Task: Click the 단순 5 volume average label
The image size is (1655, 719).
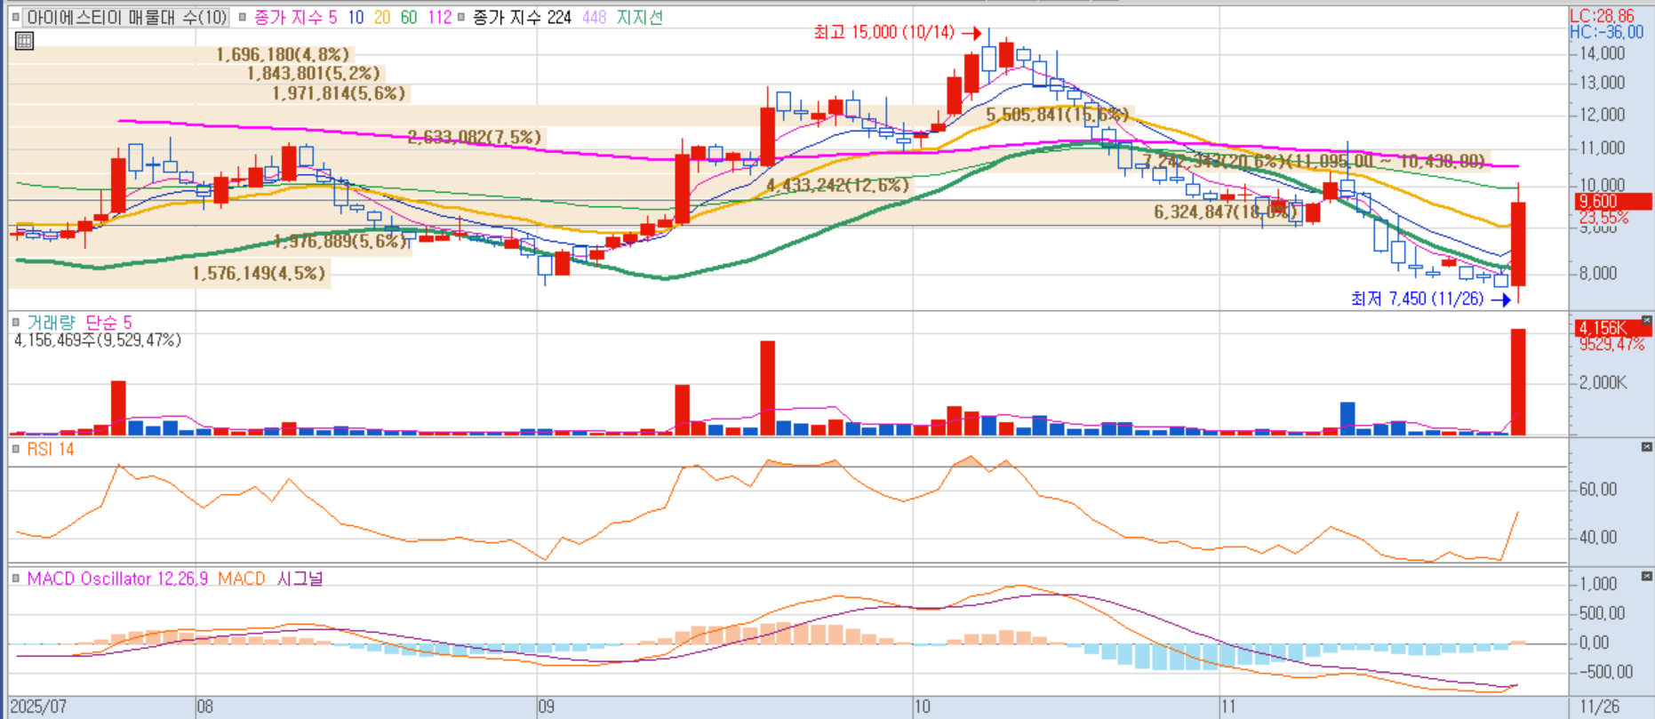Action: 108,322
